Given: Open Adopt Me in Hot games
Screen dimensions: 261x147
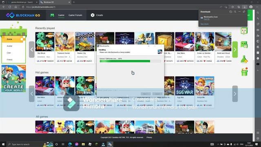Looking at the screenshot, I should pos(205,86).
